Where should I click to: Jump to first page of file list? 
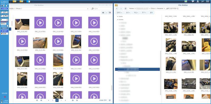[37, 100]
